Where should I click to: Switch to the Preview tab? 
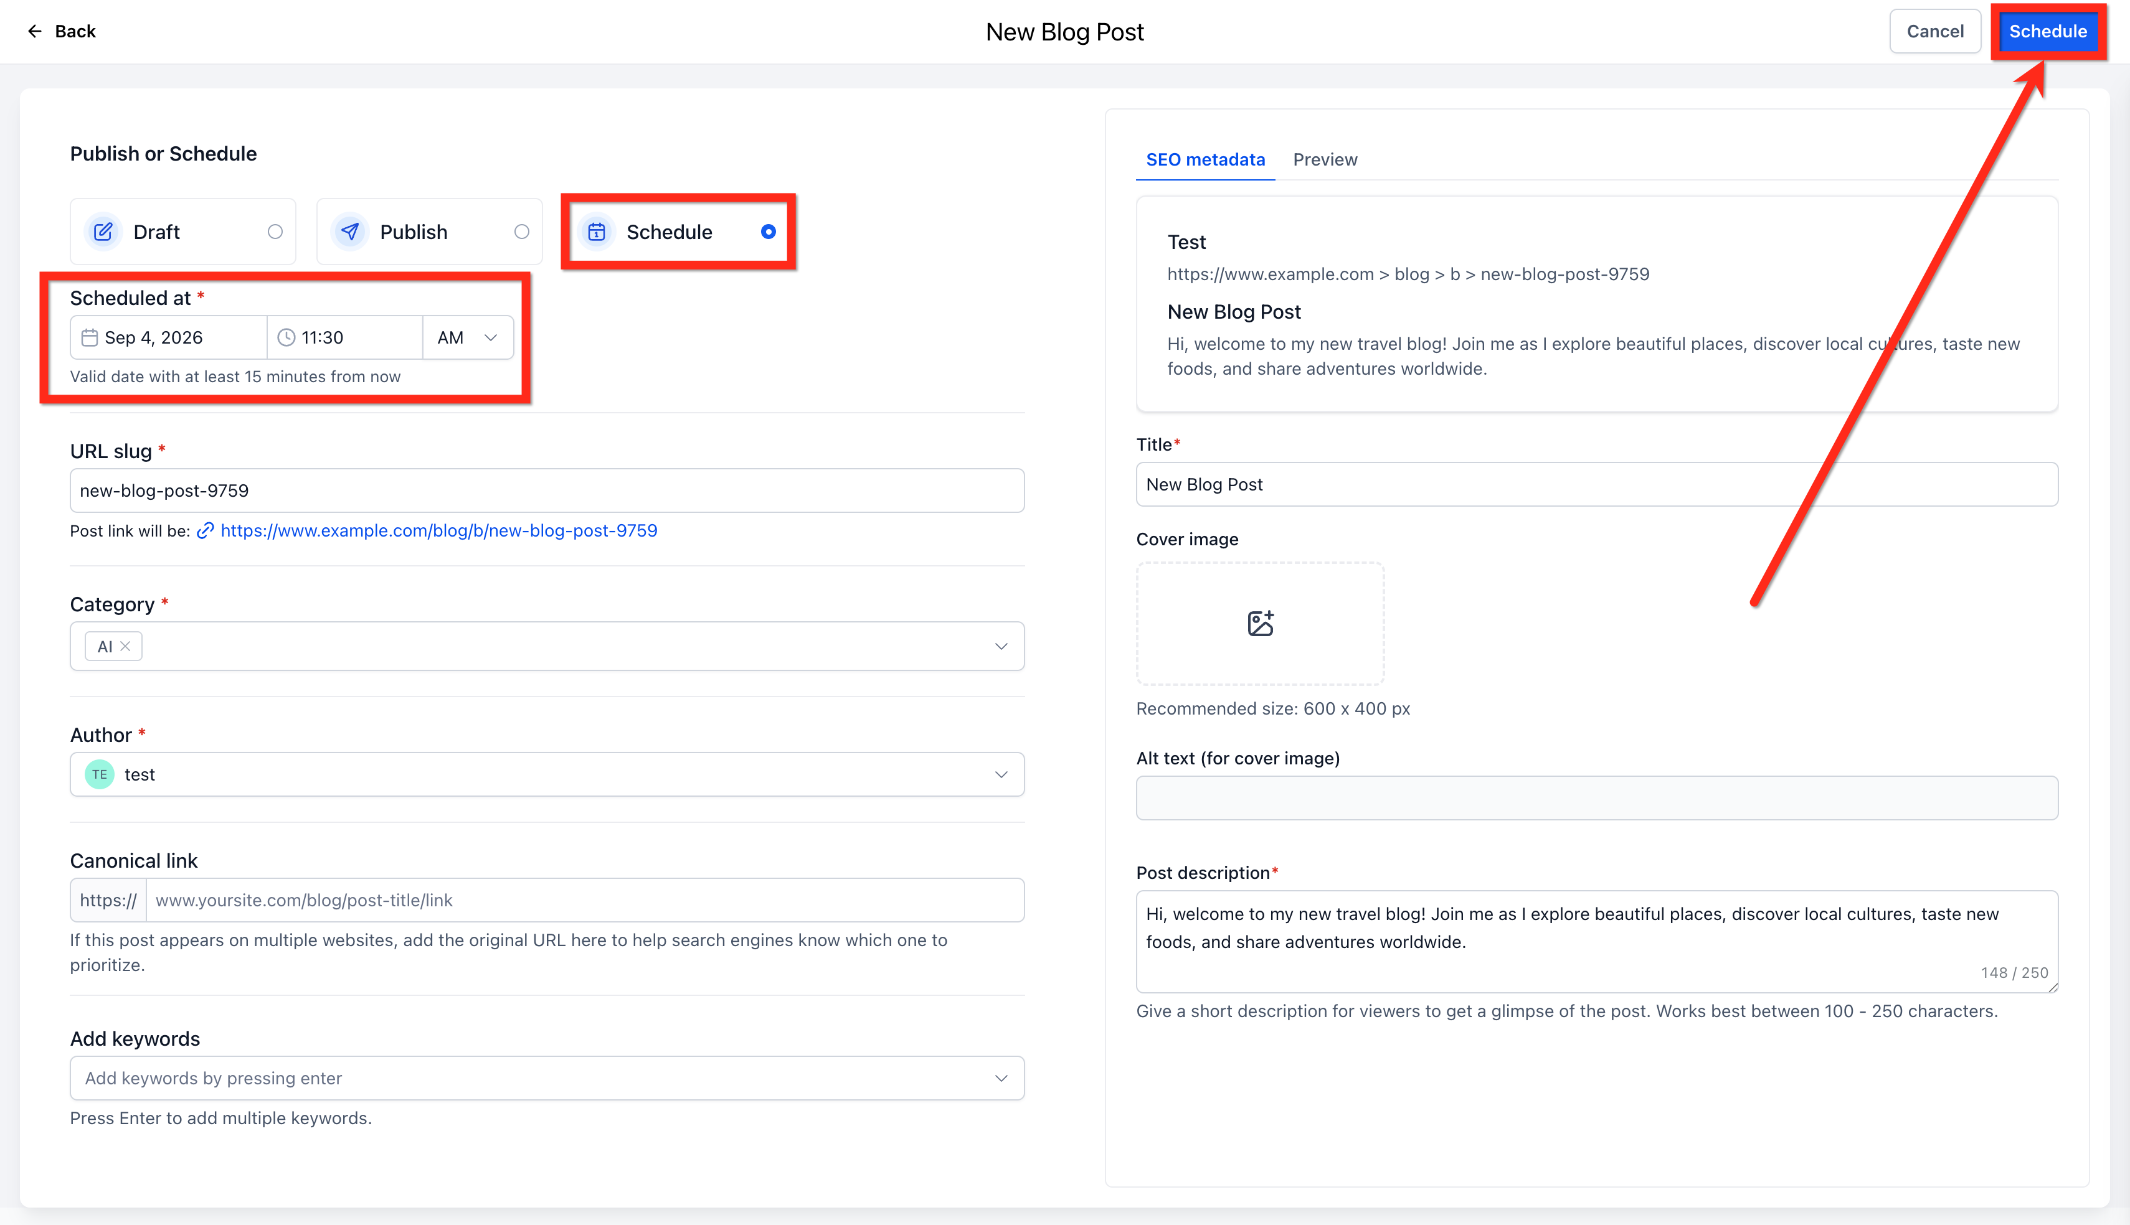[1325, 160]
